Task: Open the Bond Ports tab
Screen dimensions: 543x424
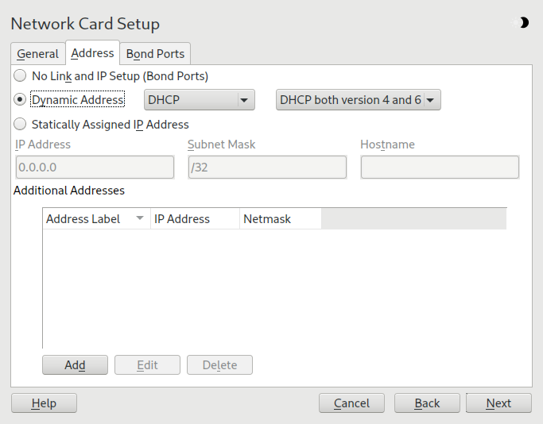Action: coord(155,54)
